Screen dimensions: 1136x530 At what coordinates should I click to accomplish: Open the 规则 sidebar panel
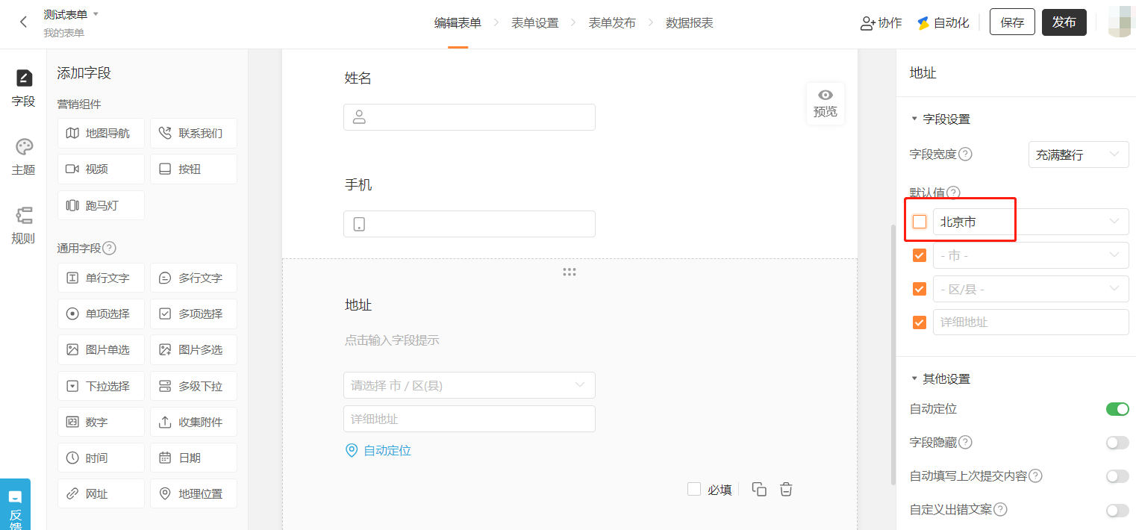tap(24, 226)
